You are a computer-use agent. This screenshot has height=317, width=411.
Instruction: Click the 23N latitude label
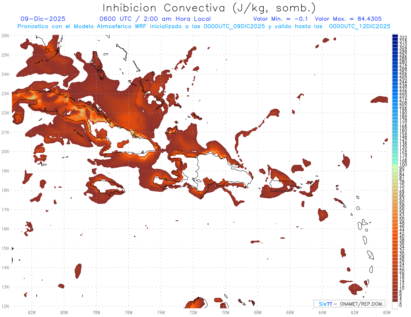(x=5, y=93)
